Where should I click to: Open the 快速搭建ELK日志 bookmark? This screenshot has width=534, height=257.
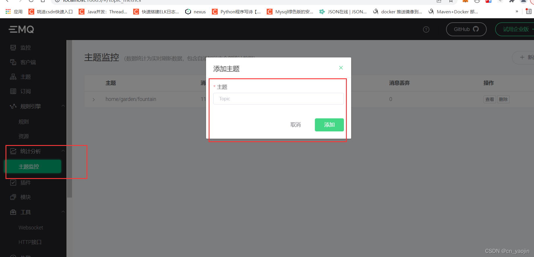(156, 12)
